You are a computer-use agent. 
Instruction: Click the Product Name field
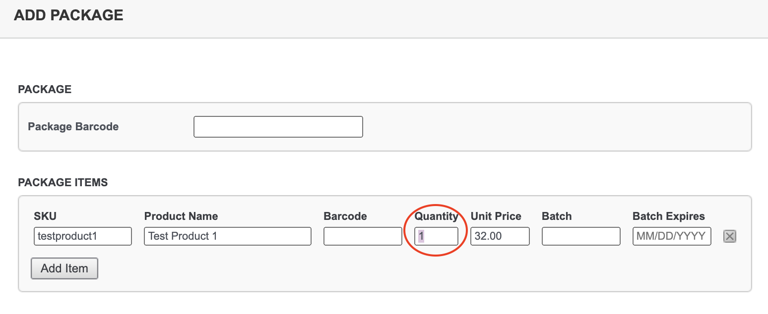227,236
